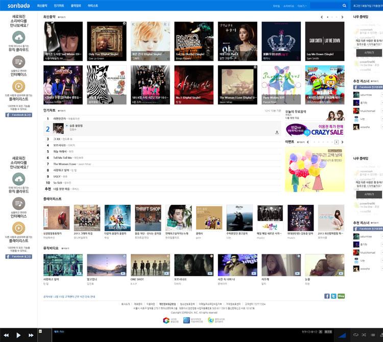
Task: Play the ONE SHOT music video
Action: [x=150, y=265]
